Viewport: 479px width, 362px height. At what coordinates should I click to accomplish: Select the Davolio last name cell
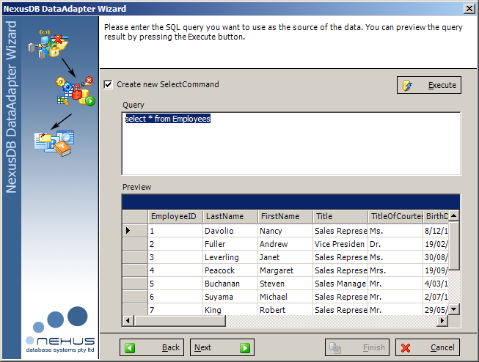tap(230, 231)
